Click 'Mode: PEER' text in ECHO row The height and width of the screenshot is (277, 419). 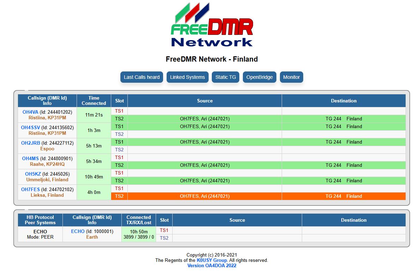pyautogui.click(x=40, y=237)
